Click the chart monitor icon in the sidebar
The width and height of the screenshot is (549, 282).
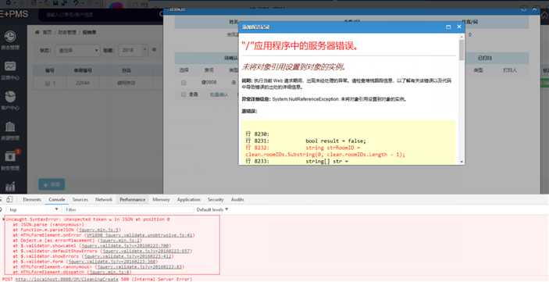point(10,66)
